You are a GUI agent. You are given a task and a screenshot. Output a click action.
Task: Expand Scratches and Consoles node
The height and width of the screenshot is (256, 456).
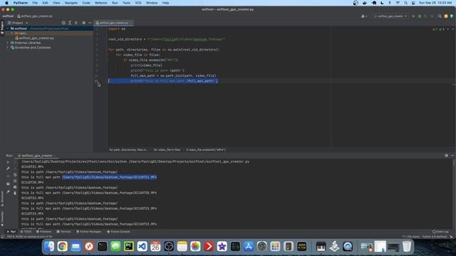click(x=8, y=48)
